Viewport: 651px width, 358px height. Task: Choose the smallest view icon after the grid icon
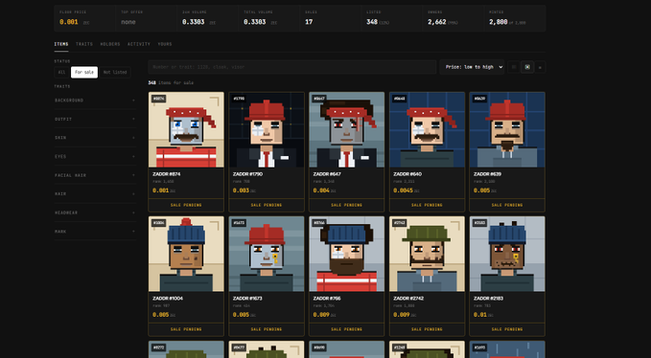[x=540, y=67]
